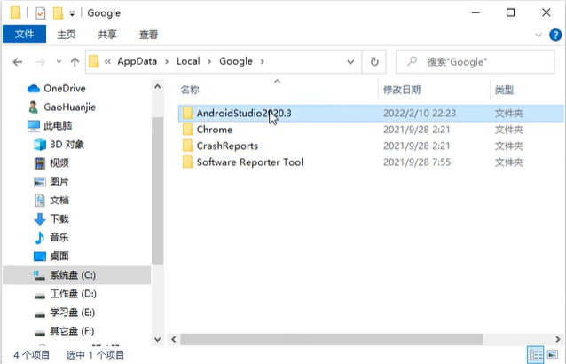Click the navigation pane scroll up arrow

tap(157, 87)
